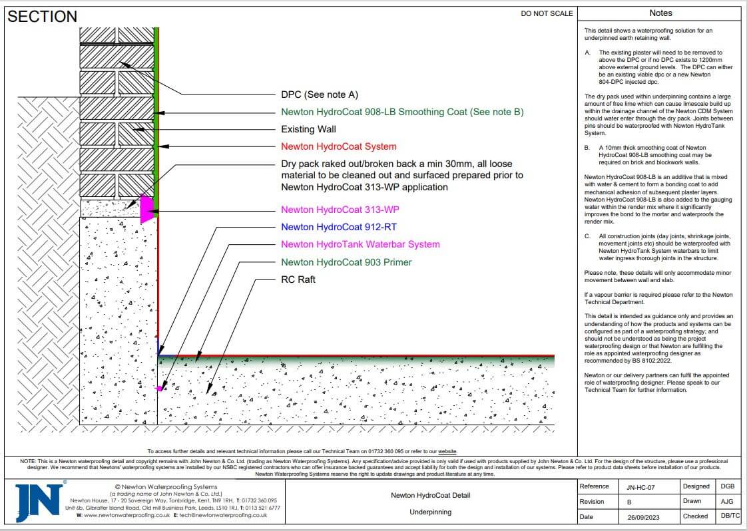The width and height of the screenshot is (747, 531).
Task: Open the underlined website link
Action: click(x=447, y=451)
